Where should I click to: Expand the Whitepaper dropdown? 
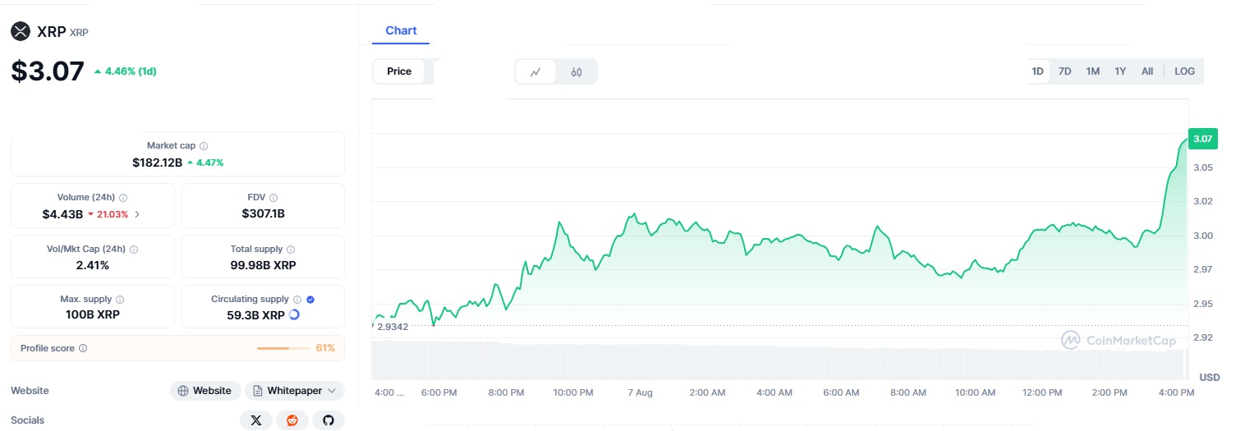coord(295,391)
